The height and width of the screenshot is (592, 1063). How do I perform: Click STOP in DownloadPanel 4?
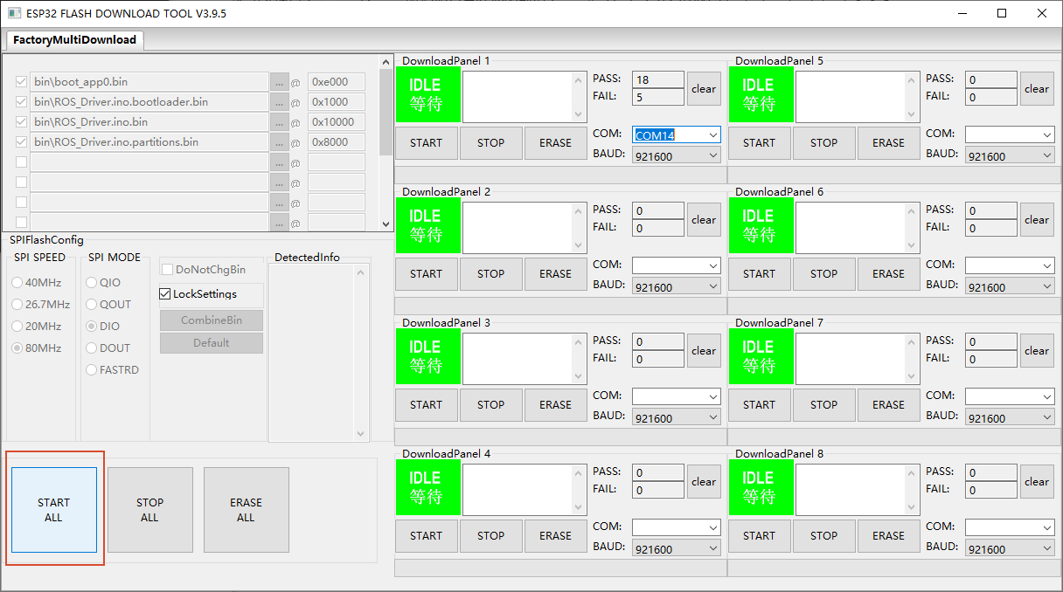pyautogui.click(x=490, y=536)
